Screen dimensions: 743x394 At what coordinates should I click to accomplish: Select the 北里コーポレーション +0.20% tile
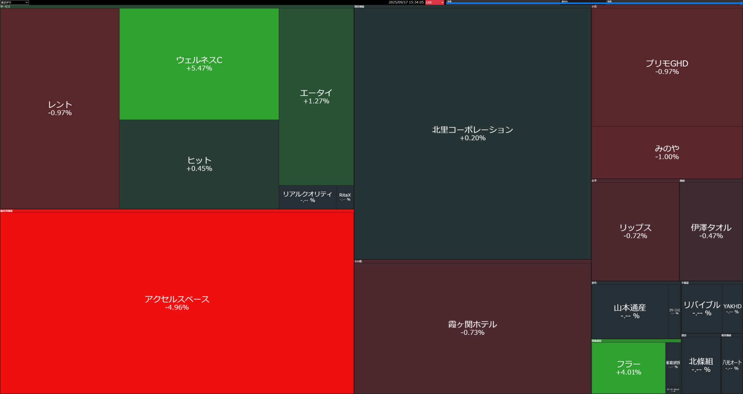point(473,134)
